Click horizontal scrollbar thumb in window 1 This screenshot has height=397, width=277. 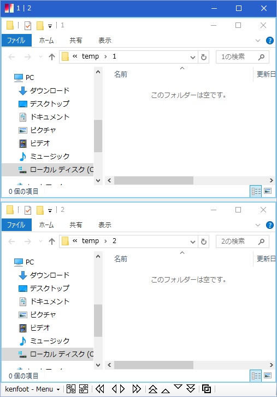154,181
